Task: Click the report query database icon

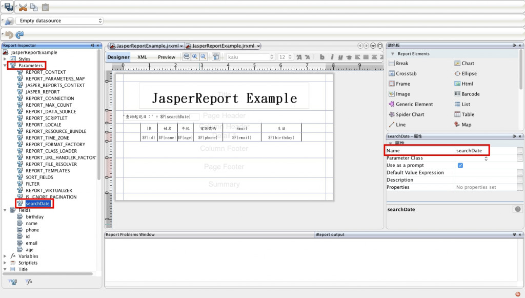Action: pos(186,57)
